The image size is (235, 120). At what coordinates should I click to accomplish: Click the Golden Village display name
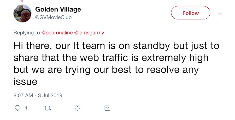(58, 10)
